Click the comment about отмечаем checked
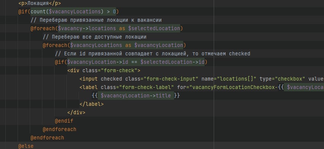The image size is (324, 149). coord(153,54)
